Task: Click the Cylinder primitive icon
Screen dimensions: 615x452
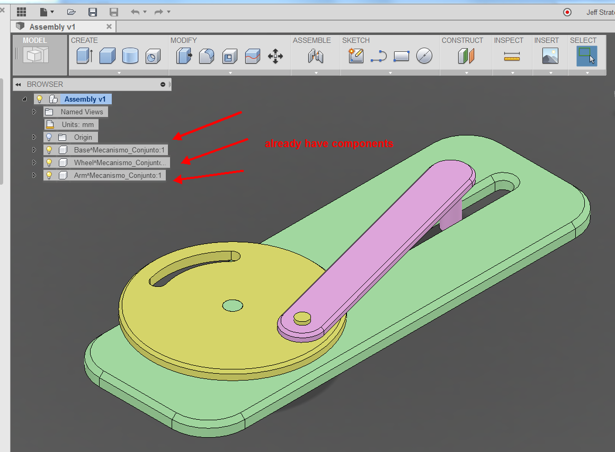Action: pyautogui.click(x=131, y=56)
